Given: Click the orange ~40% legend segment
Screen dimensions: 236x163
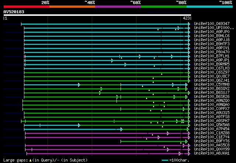Looking at the screenshot, I should [x=72, y=7].
